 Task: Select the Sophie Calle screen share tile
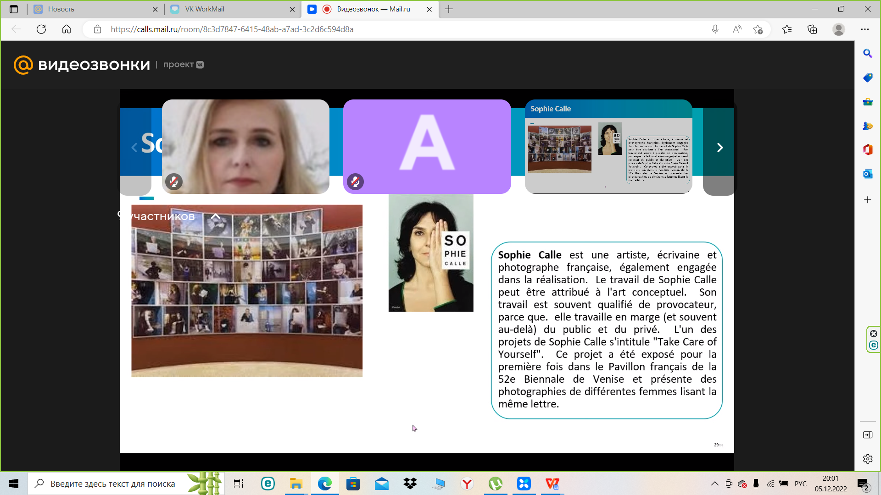[608, 147]
